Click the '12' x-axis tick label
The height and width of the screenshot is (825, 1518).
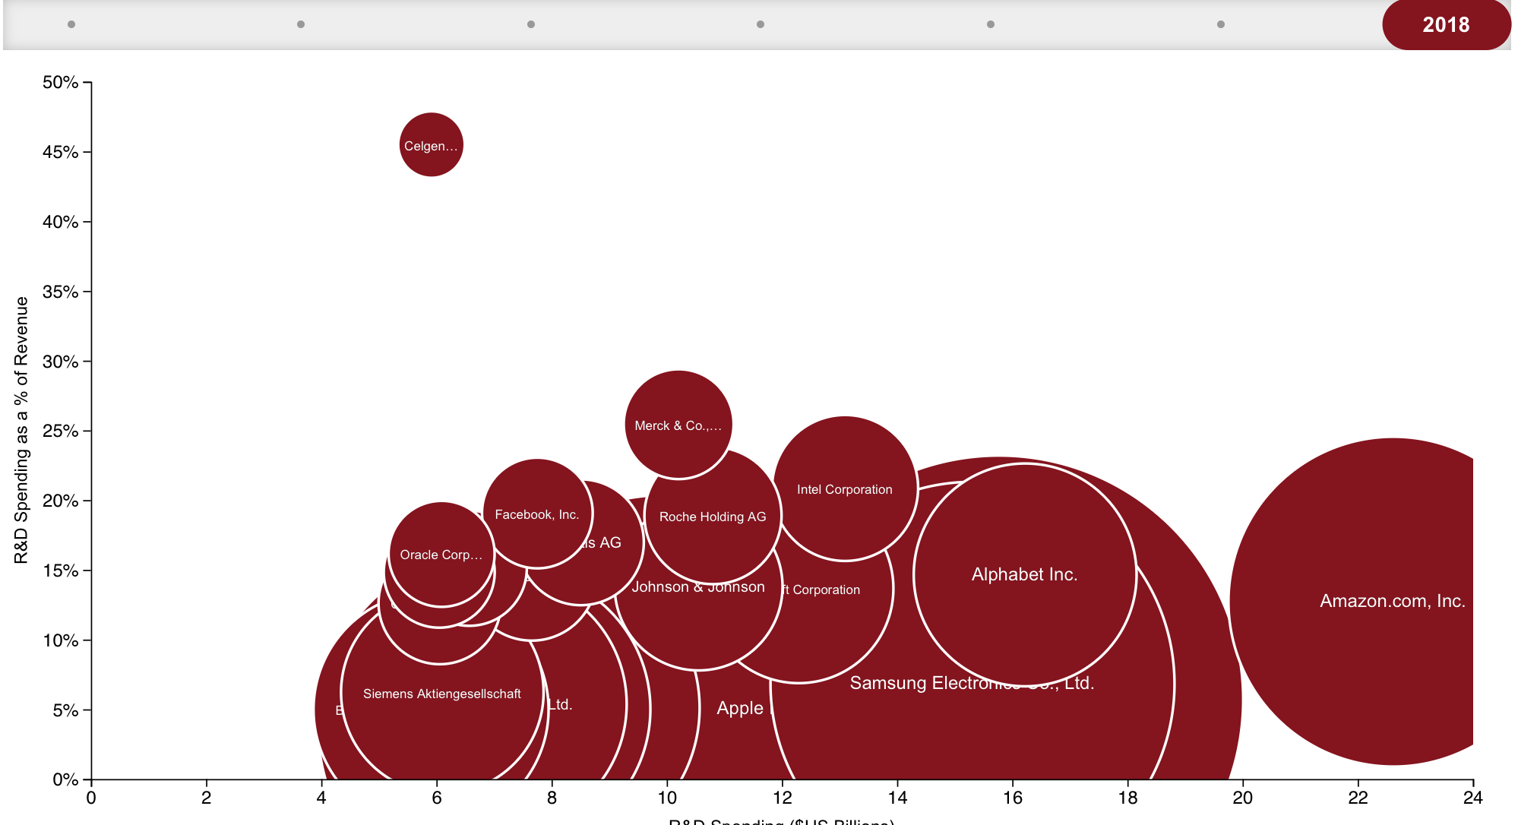(x=783, y=798)
